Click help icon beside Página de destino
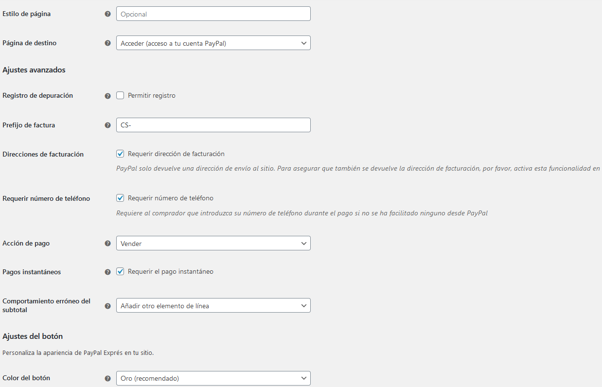Viewport: 602px width, 387px height. (108, 43)
